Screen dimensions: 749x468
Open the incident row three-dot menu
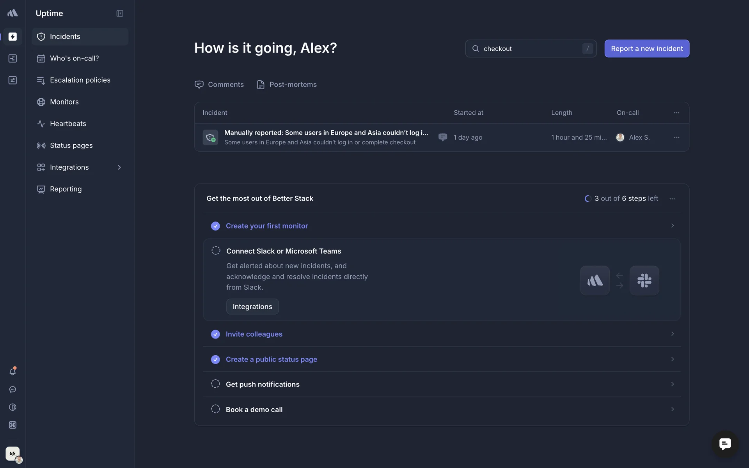676,137
